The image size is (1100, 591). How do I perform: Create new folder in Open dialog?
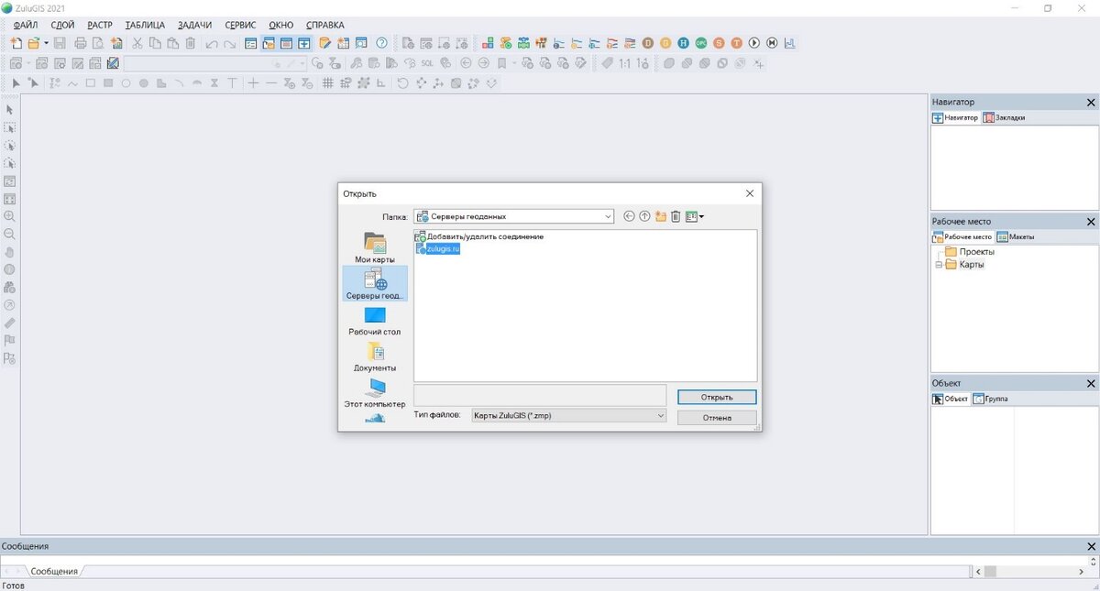[660, 216]
